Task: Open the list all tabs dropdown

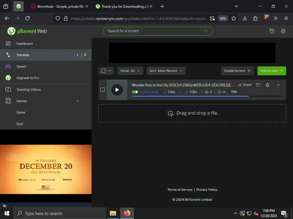Action: pos(236,6)
